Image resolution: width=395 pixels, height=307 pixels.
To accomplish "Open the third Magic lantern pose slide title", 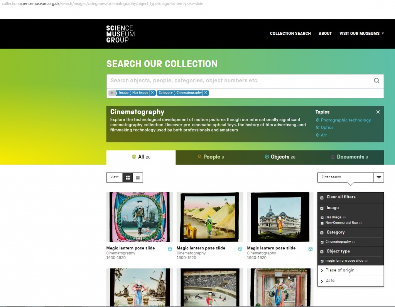I will (271, 248).
